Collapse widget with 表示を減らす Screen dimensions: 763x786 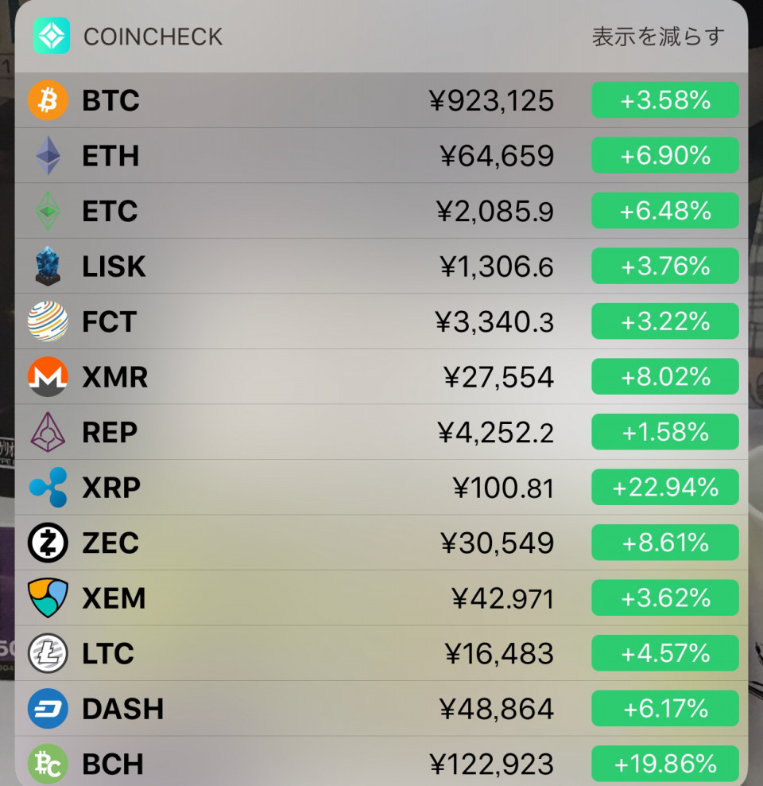(x=658, y=37)
